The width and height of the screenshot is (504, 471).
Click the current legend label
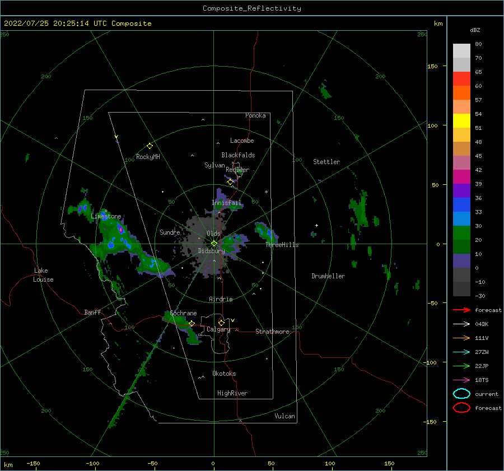click(486, 394)
